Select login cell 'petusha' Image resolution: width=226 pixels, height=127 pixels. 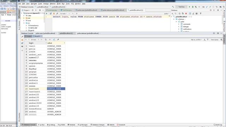click(x=37, y=78)
